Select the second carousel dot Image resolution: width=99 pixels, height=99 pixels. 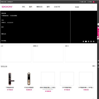click(x=86, y=42)
